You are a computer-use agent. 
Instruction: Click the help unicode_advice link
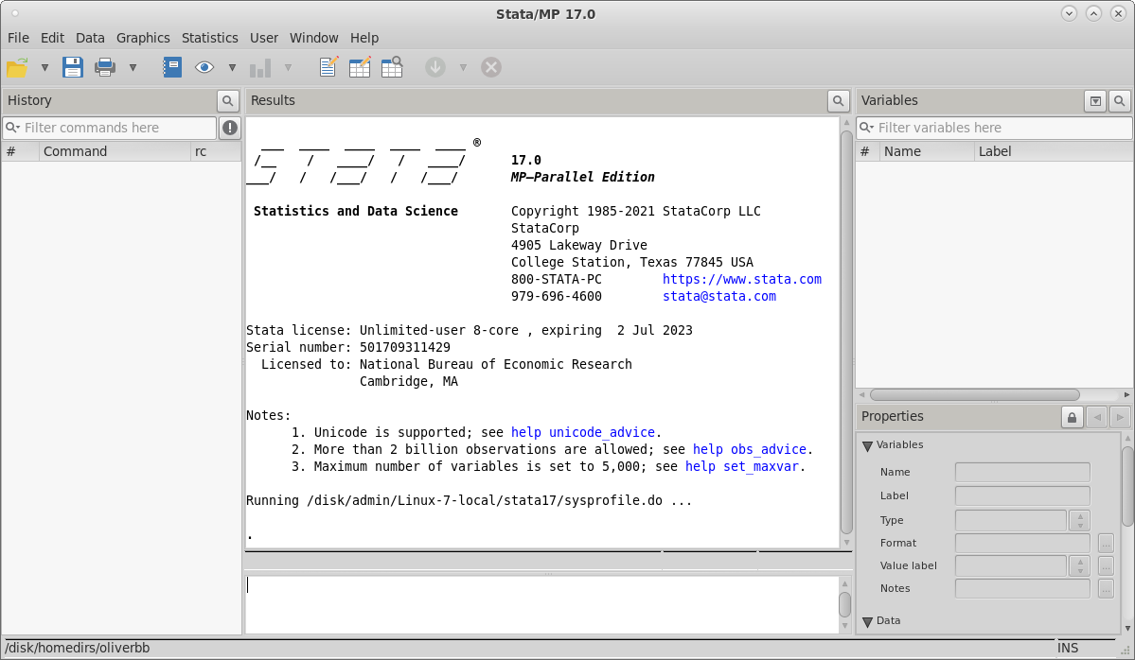(582, 432)
